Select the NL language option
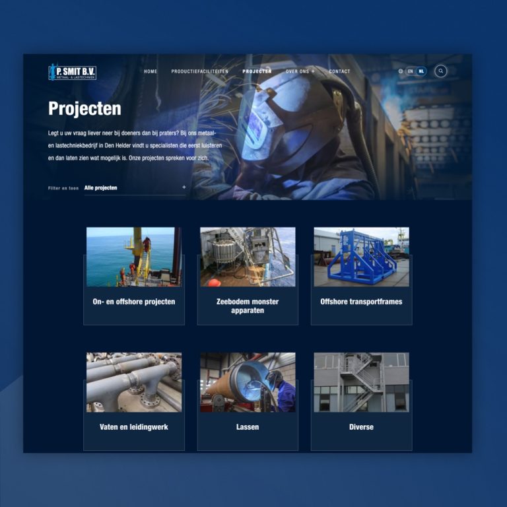Image resolution: width=507 pixels, height=507 pixels. [421, 71]
